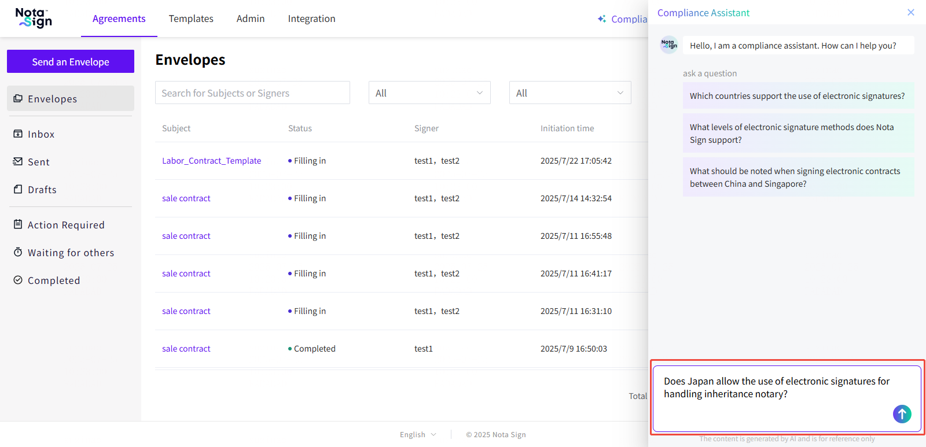Screen dimensions: 926x447
Task: Click the Compliance sparkle icon in header
Action: [x=602, y=19]
